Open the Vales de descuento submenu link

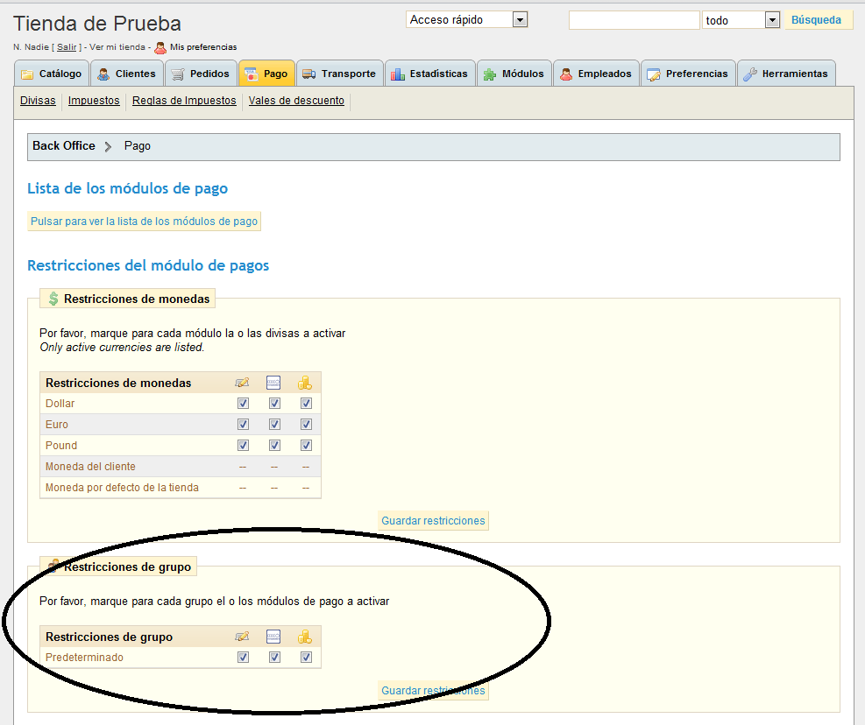pos(296,101)
